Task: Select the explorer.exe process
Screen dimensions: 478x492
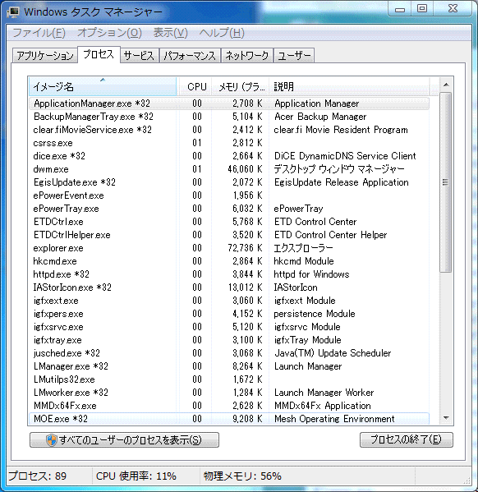Action: pos(229,248)
